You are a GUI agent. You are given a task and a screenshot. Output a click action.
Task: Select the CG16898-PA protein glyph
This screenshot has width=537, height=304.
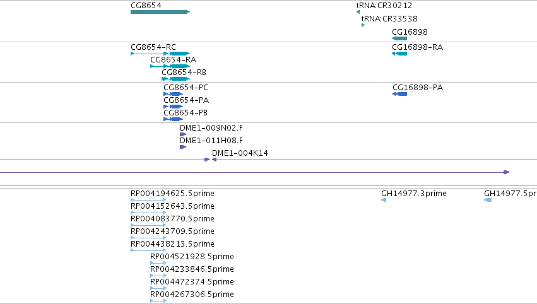399,94
